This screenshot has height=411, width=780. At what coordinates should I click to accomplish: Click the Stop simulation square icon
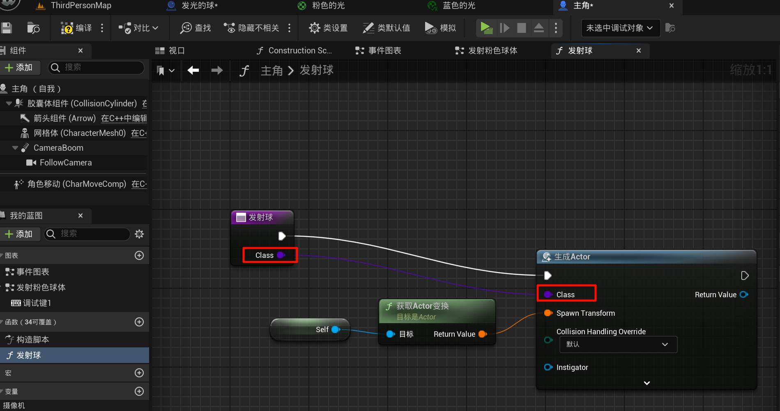click(x=521, y=28)
